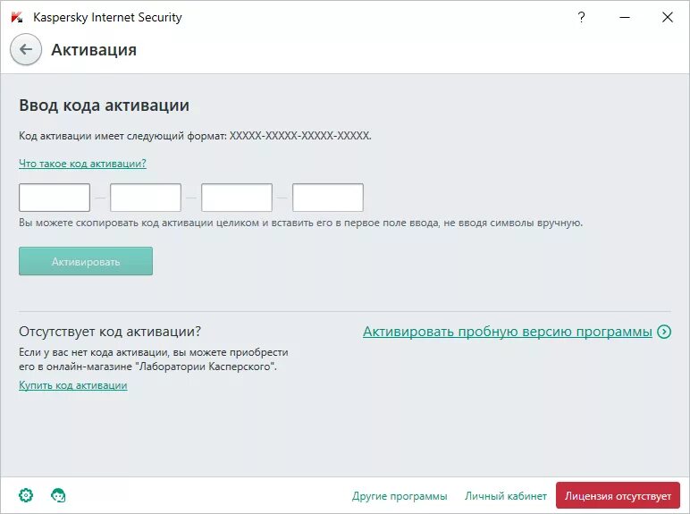Click the 'Ввод кода активации' heading
Screen dimensions: 690x514
[105, 105]
